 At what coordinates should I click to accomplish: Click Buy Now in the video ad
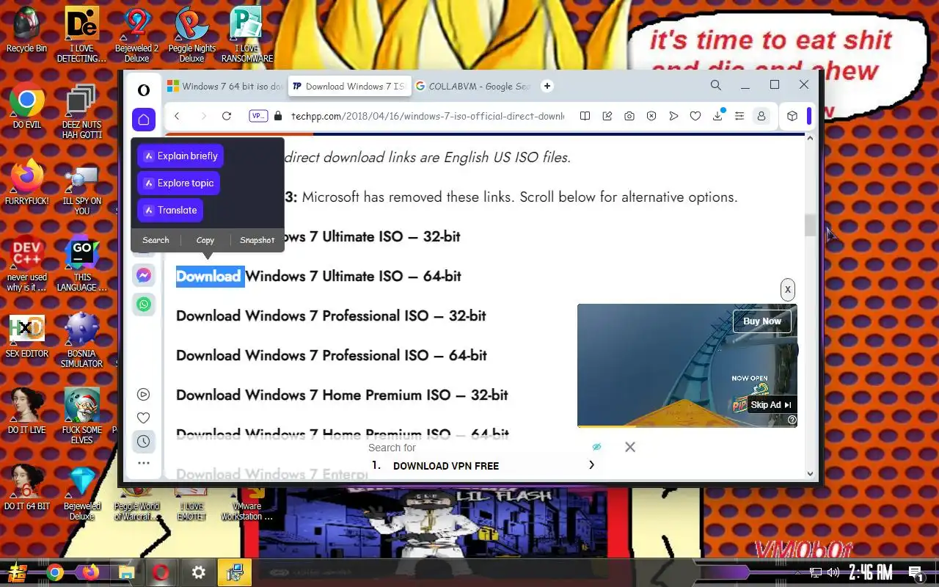(762, 321)
